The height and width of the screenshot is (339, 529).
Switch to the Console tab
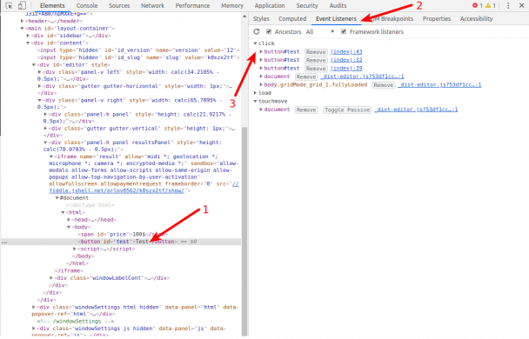click(87, 5)
